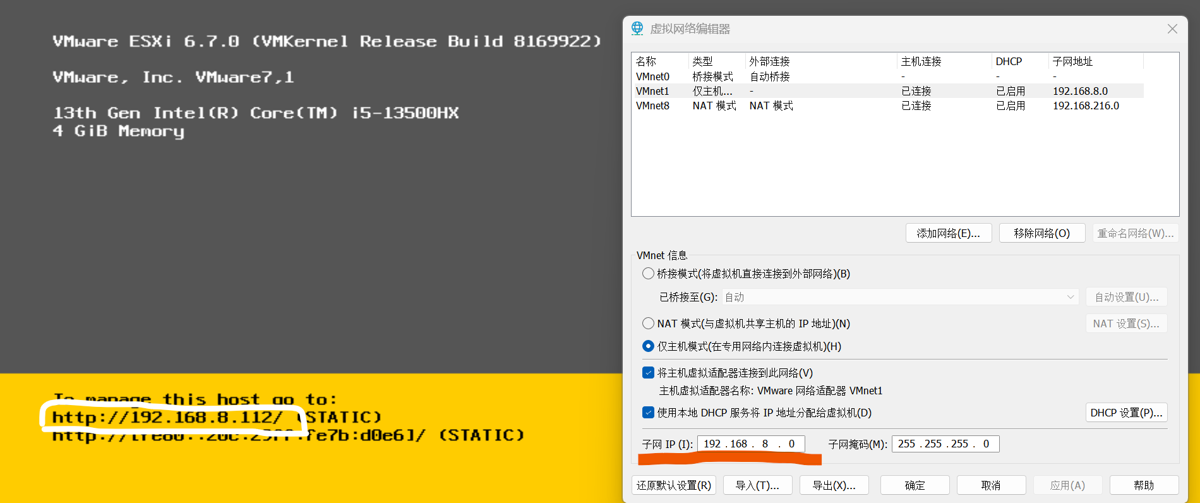Click the 导出(X)... button
Viewport: 1200px width, 503px height.
(x=834, y=485)
